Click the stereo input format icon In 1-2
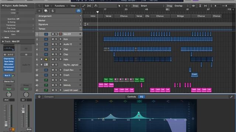 tap(5, 55)
